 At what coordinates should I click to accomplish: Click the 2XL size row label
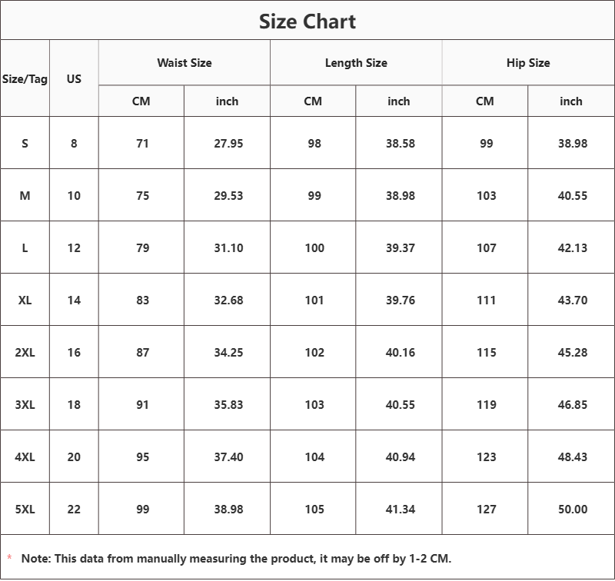tap(25, 353)
